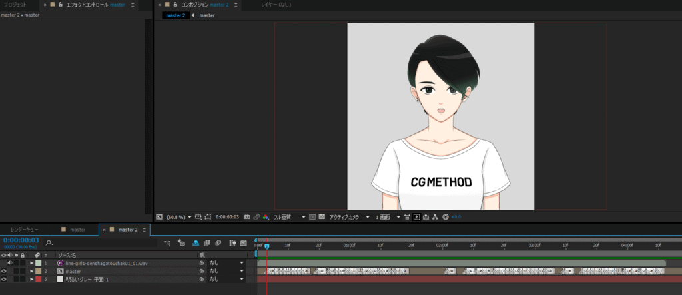Open the graph editor icon in timeline
This screenshot has height=295, width=682.
click(x=243, y=243)
